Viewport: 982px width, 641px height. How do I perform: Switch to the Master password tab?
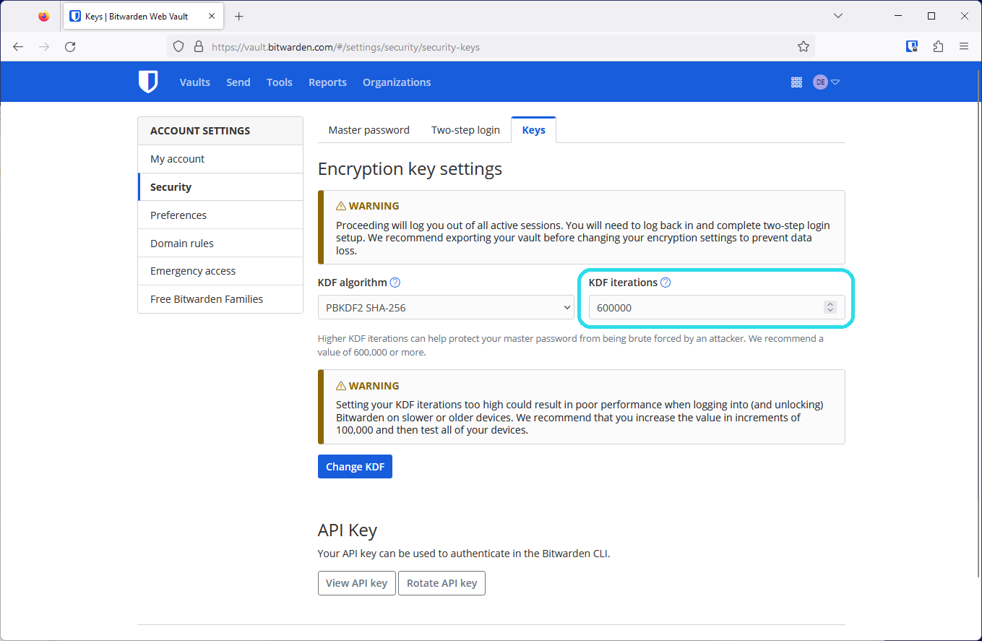point(369,129)
